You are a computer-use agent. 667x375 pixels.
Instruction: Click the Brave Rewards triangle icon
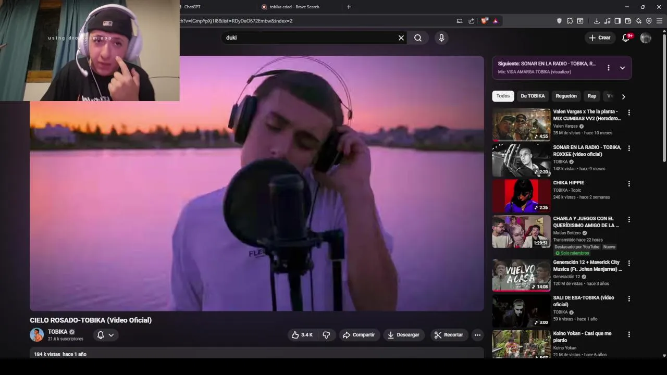495,21
